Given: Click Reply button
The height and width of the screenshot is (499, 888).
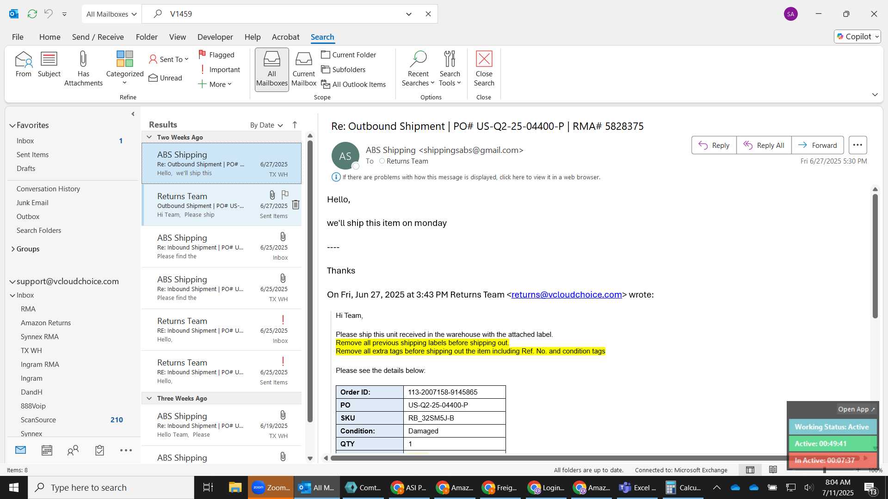Looking at the screenshot, I should coord(714,145).
